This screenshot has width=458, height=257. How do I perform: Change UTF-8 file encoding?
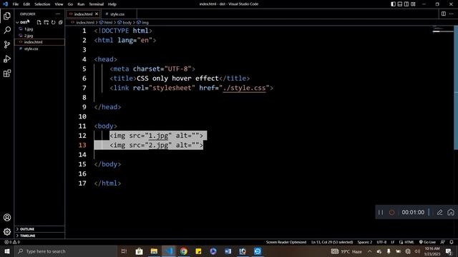[x=381, y=242]
